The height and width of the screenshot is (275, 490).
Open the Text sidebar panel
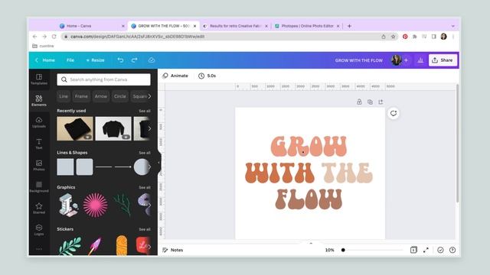click(39, 144)
